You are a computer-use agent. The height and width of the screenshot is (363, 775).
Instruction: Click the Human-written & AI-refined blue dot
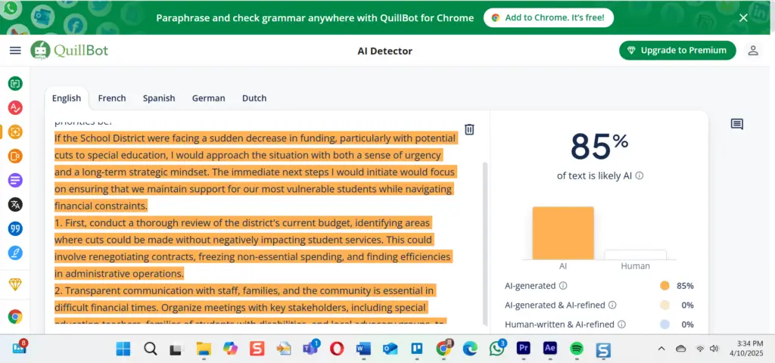pos(665,324)
